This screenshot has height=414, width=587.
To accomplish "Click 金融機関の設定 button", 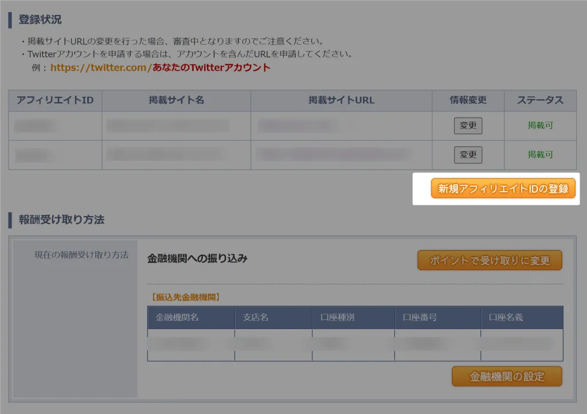I will pos(507,376).
